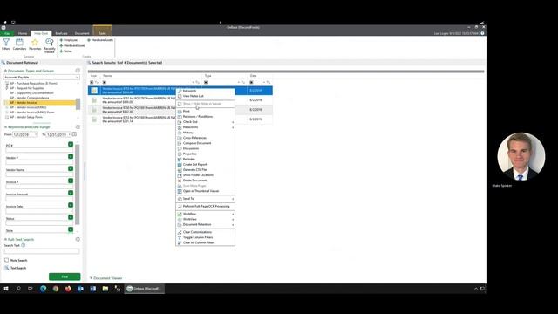Switch to the Home ribbon tab
The width and height of the screenshot is (558, 314).
(23, 33)
